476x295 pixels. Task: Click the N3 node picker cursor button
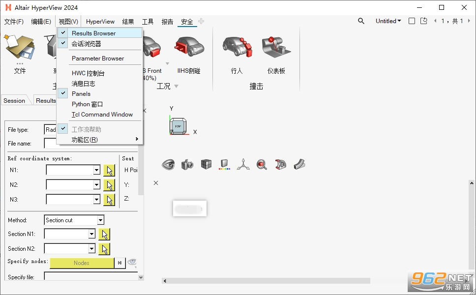109,200
